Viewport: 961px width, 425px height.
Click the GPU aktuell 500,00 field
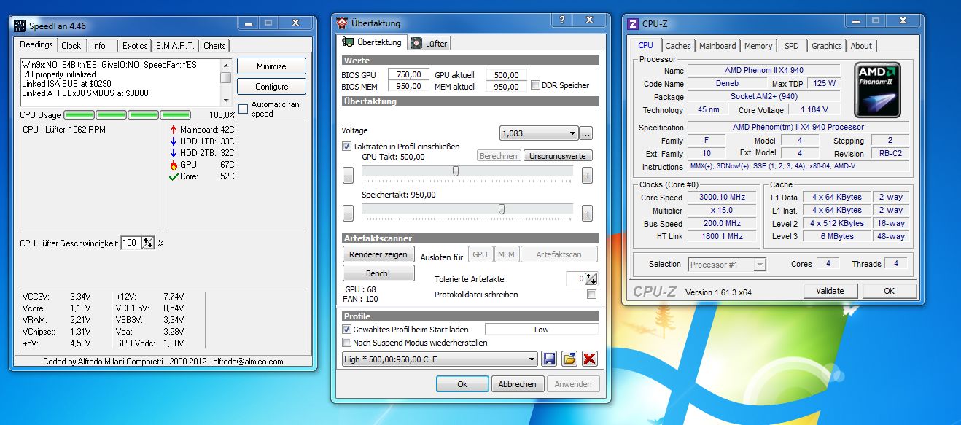tap(506, 74)
